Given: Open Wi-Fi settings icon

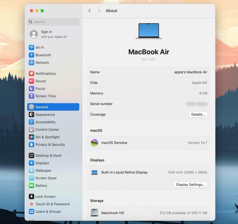Looking at the screenshot, I should point(32,47).
